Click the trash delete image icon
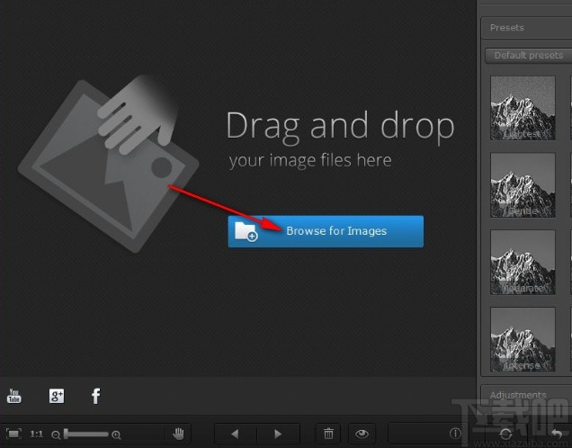Image resolution: width=572 pixels, height=448 pixels. coord(328,434)
